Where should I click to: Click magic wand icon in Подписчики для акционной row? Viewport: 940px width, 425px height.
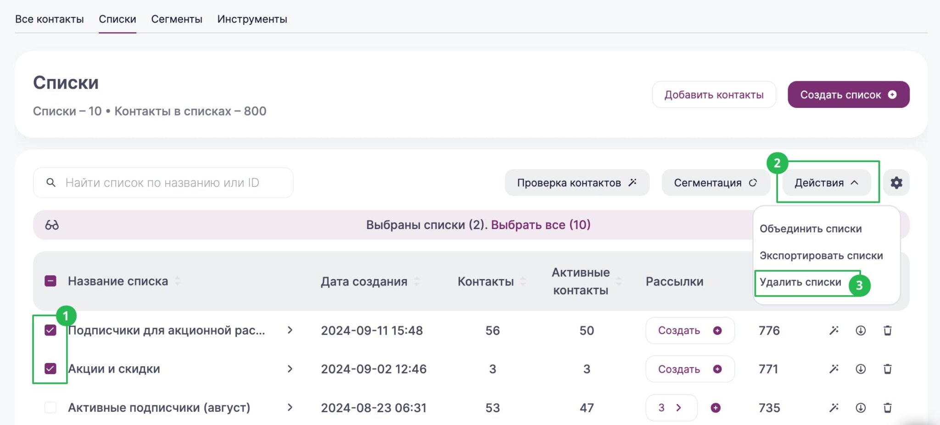click(834, 330)
